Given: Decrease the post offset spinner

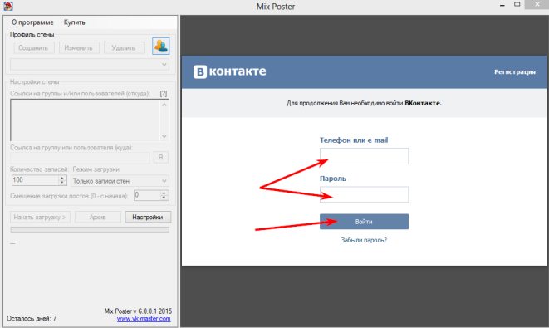Looking at the screenshot, I should click(x=164, y=198).
